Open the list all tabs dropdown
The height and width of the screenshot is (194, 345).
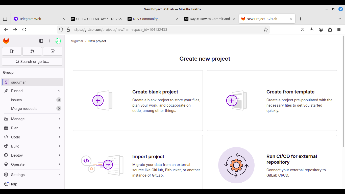pyautogui.click(x=340, y=19)
